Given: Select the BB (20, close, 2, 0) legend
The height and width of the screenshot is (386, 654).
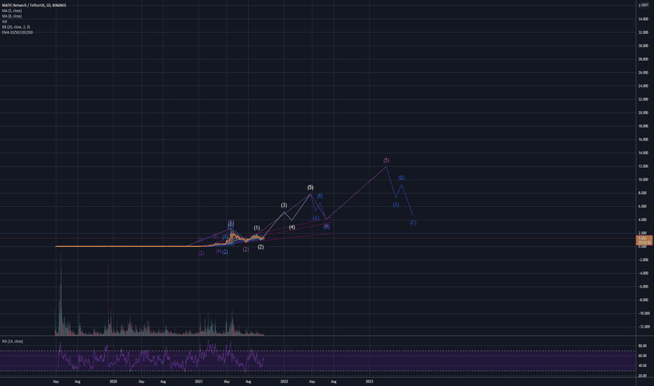Looking at the screenshot, I should point(16,27).
